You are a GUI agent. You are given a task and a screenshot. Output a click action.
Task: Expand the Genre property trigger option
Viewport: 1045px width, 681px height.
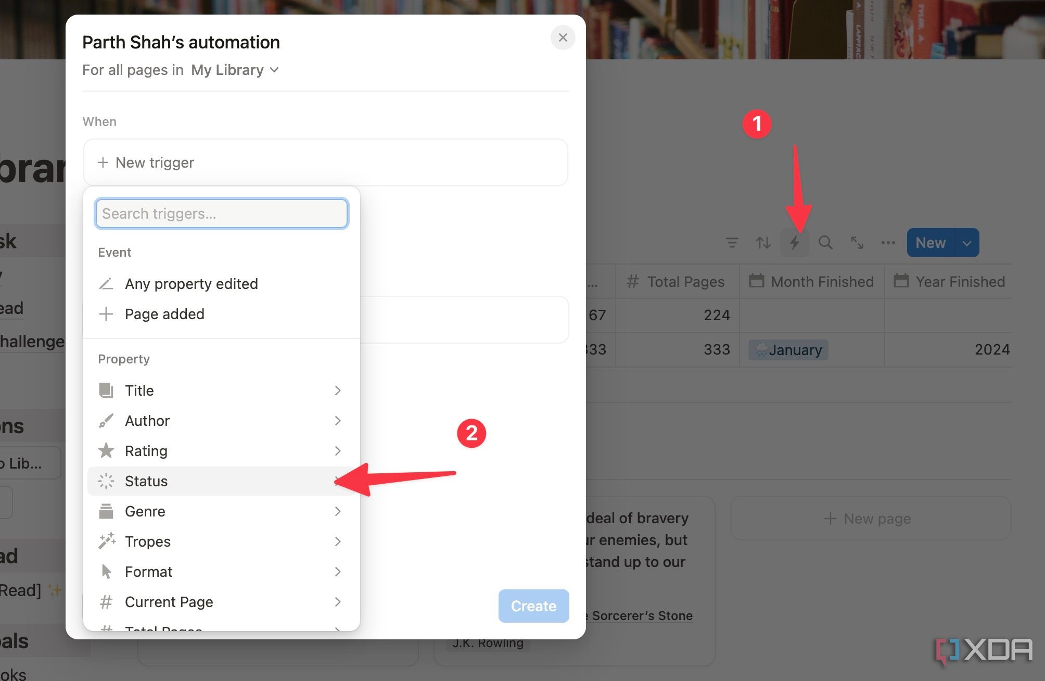point(338,511)
